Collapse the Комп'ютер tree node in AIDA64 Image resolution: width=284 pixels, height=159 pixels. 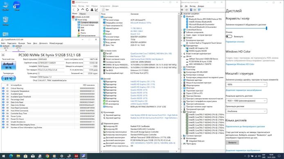point(73,20)
